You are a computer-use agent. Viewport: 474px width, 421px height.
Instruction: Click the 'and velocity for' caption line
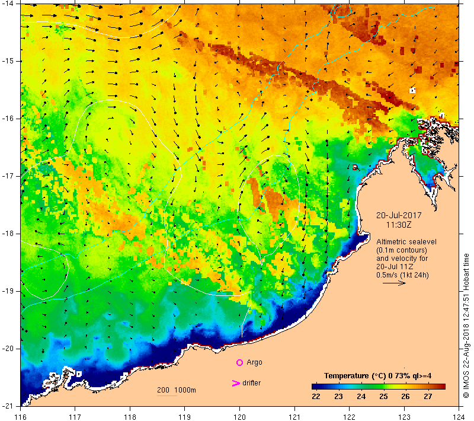click(x=402, y=259)
